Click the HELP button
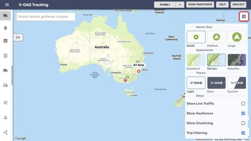This screenshot has height=141, width=251. pos(222,5)
